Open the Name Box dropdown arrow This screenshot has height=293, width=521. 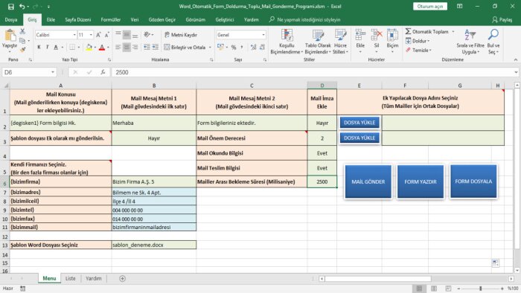tap(53, 72)
